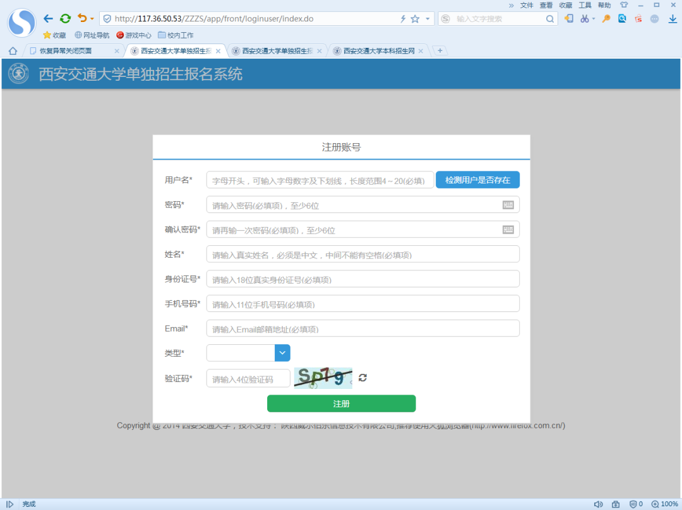Click the grey chat-bubble icon in the toolbar
682x510 pixels.
tap(654, 19)
